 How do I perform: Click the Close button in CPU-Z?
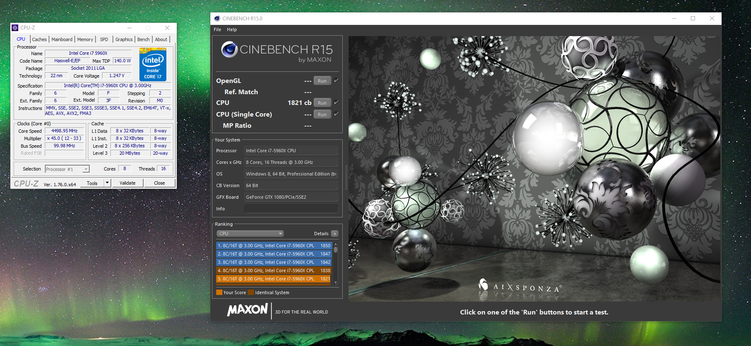[159, 183]
